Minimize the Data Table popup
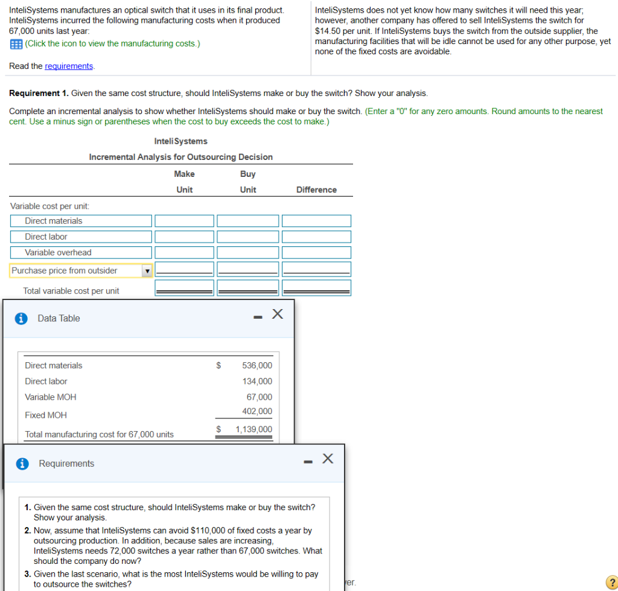 [258, 317]
